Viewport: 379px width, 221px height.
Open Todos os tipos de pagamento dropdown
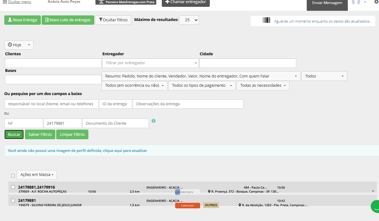[x=202, y=85]
